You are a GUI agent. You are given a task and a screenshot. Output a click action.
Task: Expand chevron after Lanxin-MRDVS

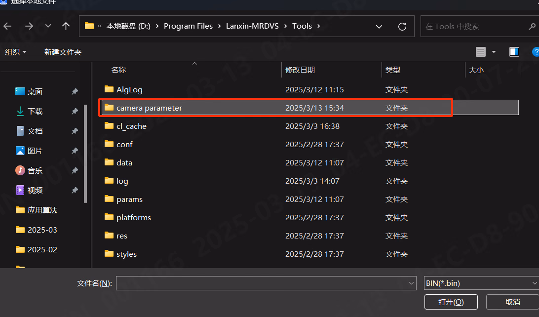[x=285, y=26]
